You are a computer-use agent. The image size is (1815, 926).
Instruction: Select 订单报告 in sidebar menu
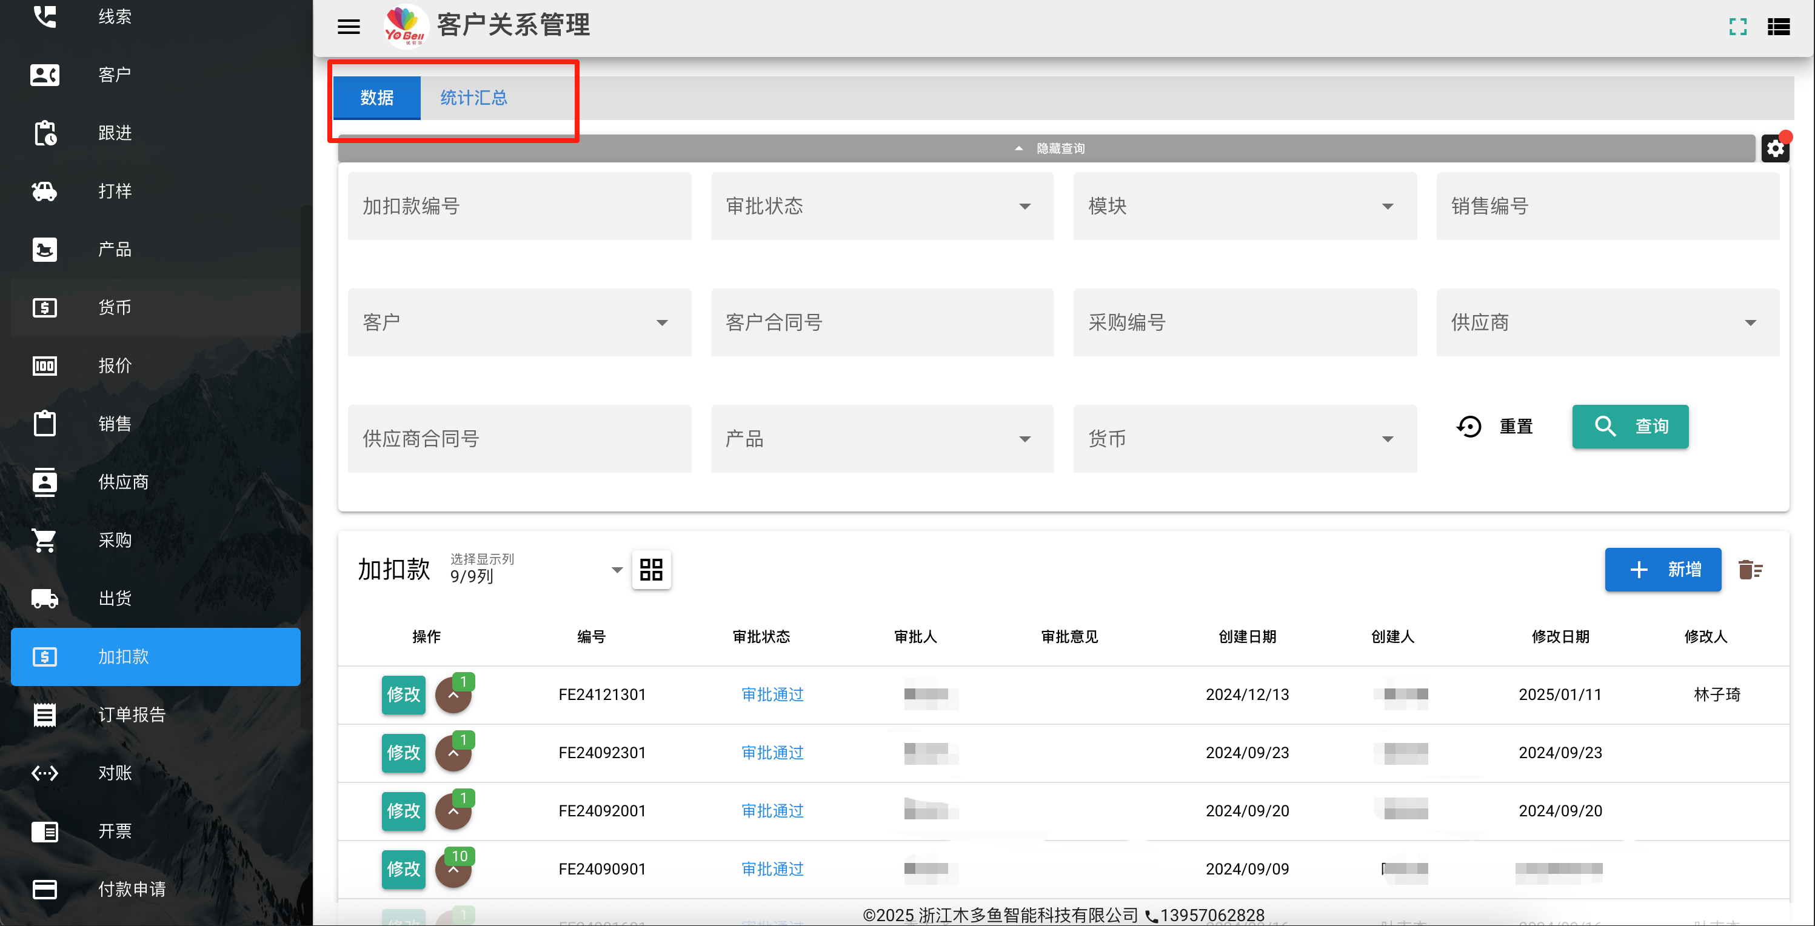pos(156,714)
